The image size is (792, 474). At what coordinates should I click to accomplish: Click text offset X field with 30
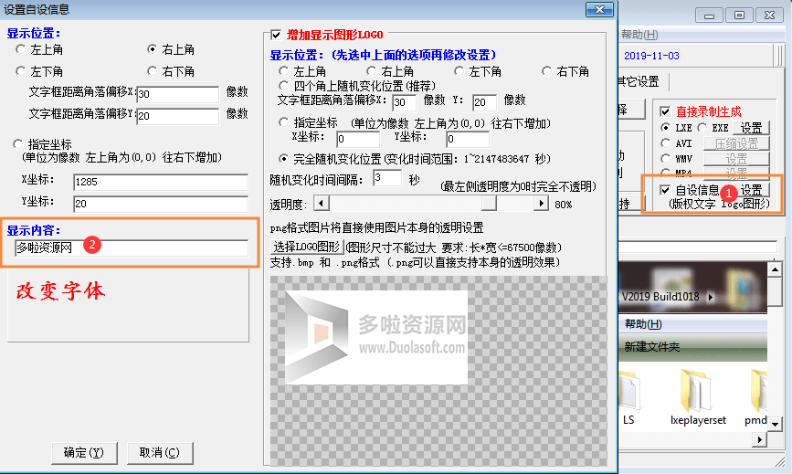pyautogui.click(x=178, y=94)
